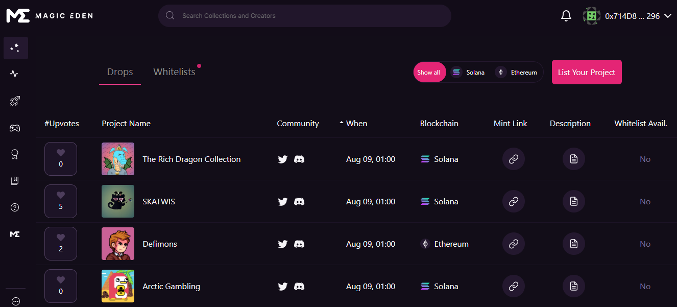677x307 pixels.
Task: Open The Rich Dragon Collection project name
Action: pos(191,159)
